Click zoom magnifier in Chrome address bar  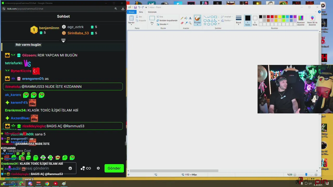coord(116,9)
